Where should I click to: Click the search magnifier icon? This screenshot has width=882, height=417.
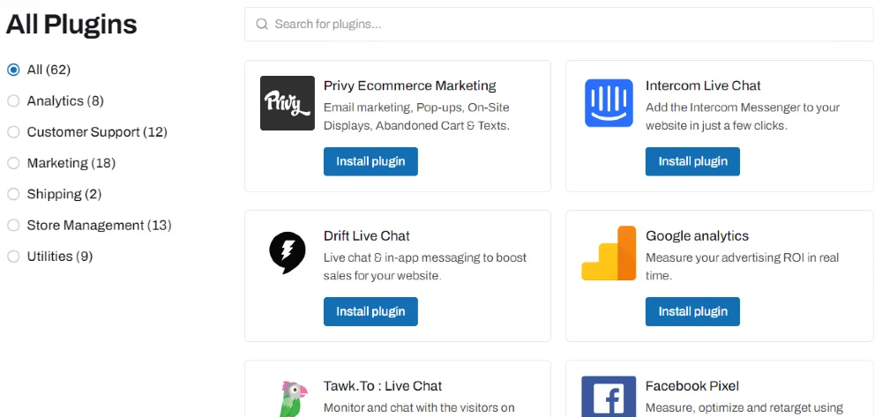point(262,25)
